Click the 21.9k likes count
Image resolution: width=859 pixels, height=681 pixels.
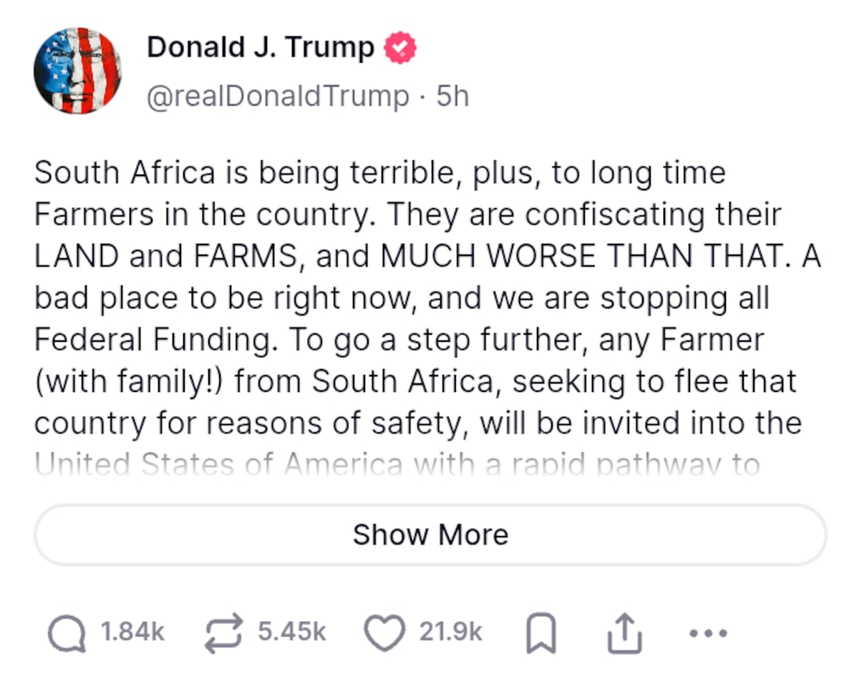click(451, 632)
